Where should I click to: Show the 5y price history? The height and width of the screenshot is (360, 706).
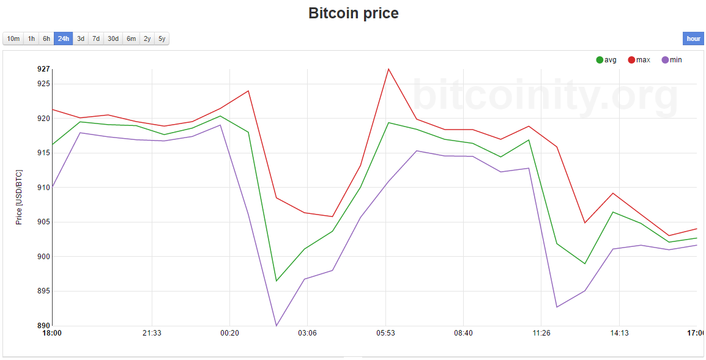[162, 39]
